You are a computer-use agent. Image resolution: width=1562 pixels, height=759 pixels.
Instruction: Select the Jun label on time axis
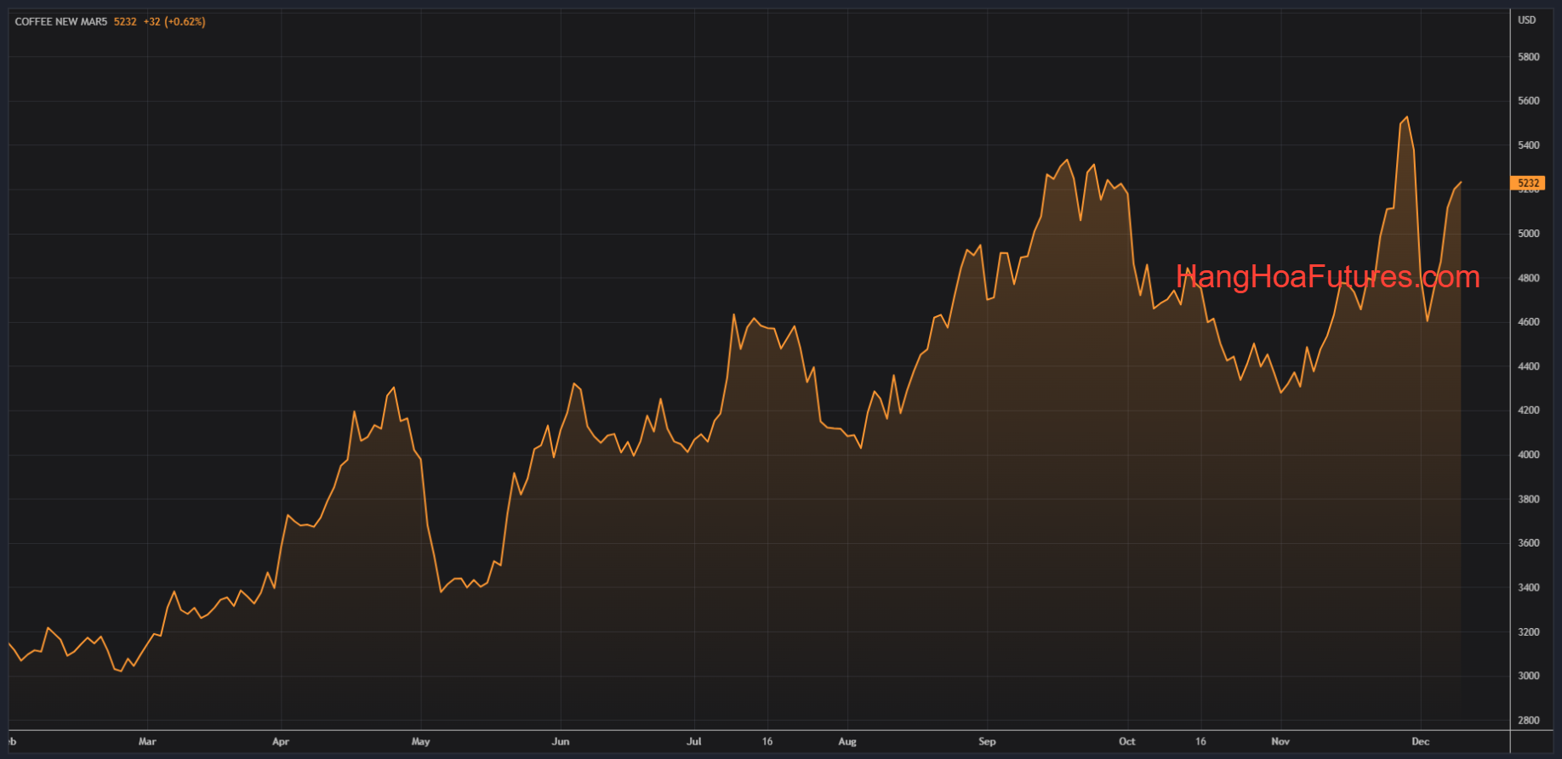(561, 741)
